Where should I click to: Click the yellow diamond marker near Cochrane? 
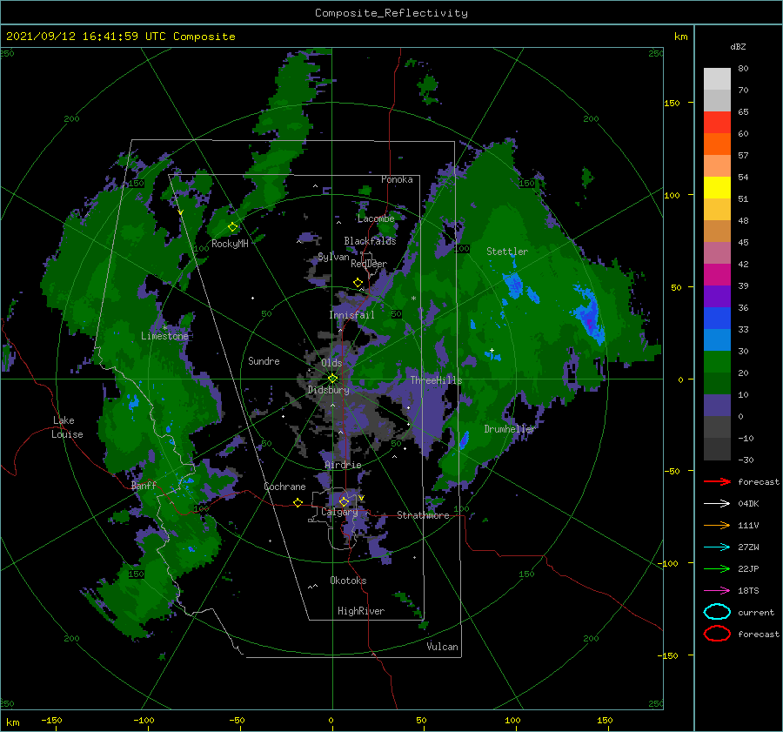coord(298,502)
